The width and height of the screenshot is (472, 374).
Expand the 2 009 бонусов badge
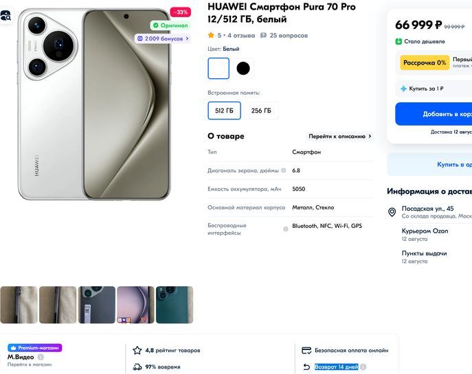point(163,38)
